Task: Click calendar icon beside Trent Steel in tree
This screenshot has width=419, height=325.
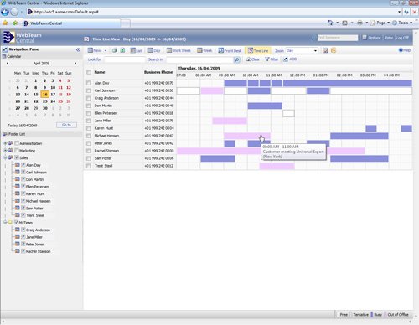Action: (18, 215)
